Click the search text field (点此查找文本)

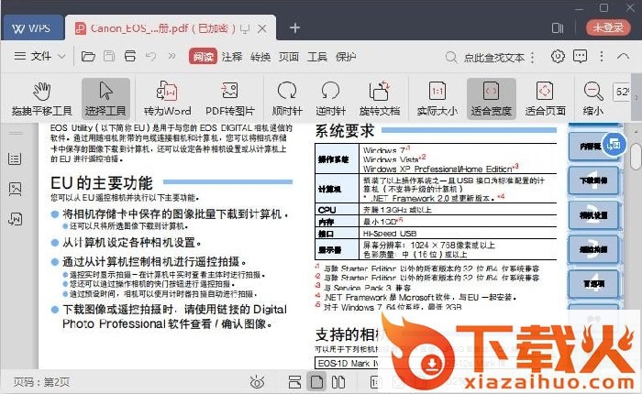pyautogui.click(x=493, y=58)
